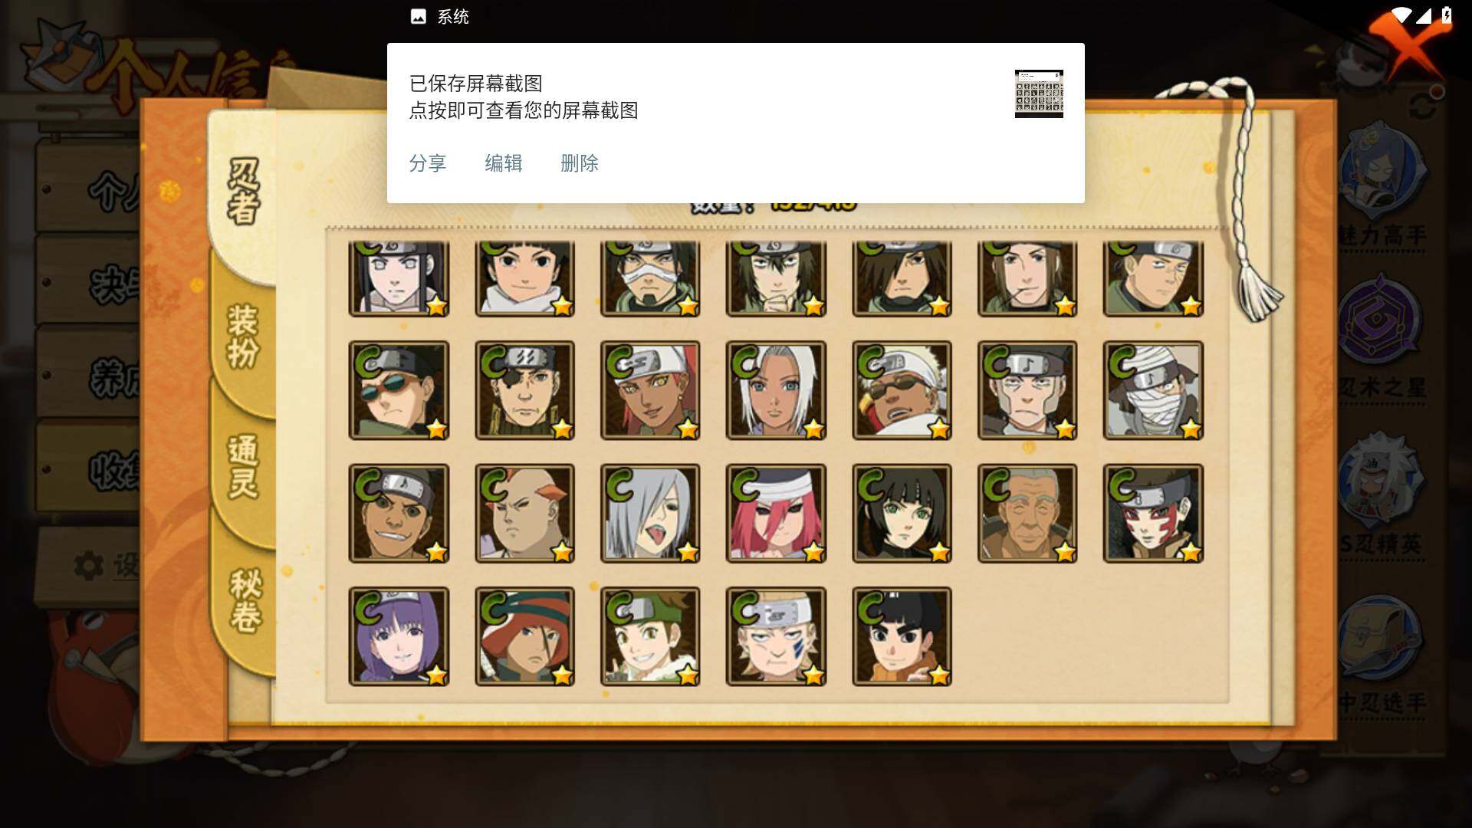1472x828 pixels.
Task: Select the red-haired girl ninja portrait
Action: [776, 514]
